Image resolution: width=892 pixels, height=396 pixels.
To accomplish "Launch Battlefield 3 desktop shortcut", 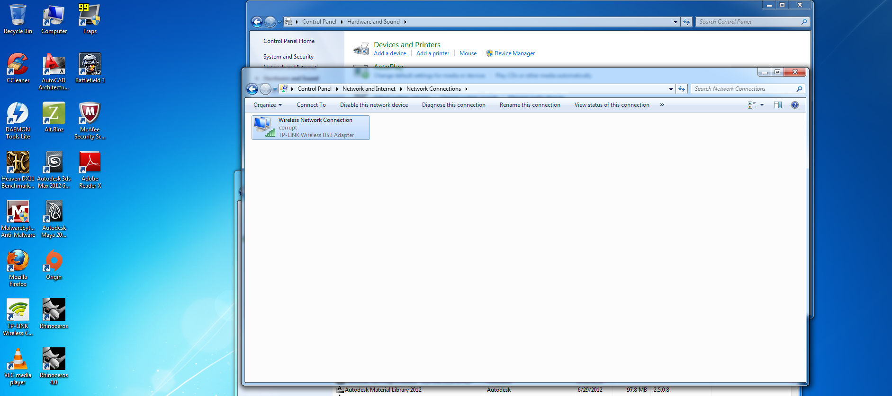I will tap(90, 69).
